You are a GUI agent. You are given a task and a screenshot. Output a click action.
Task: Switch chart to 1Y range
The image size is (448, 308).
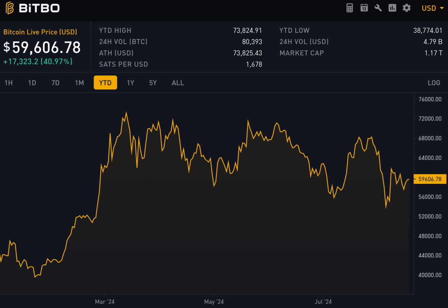(130, 83)
